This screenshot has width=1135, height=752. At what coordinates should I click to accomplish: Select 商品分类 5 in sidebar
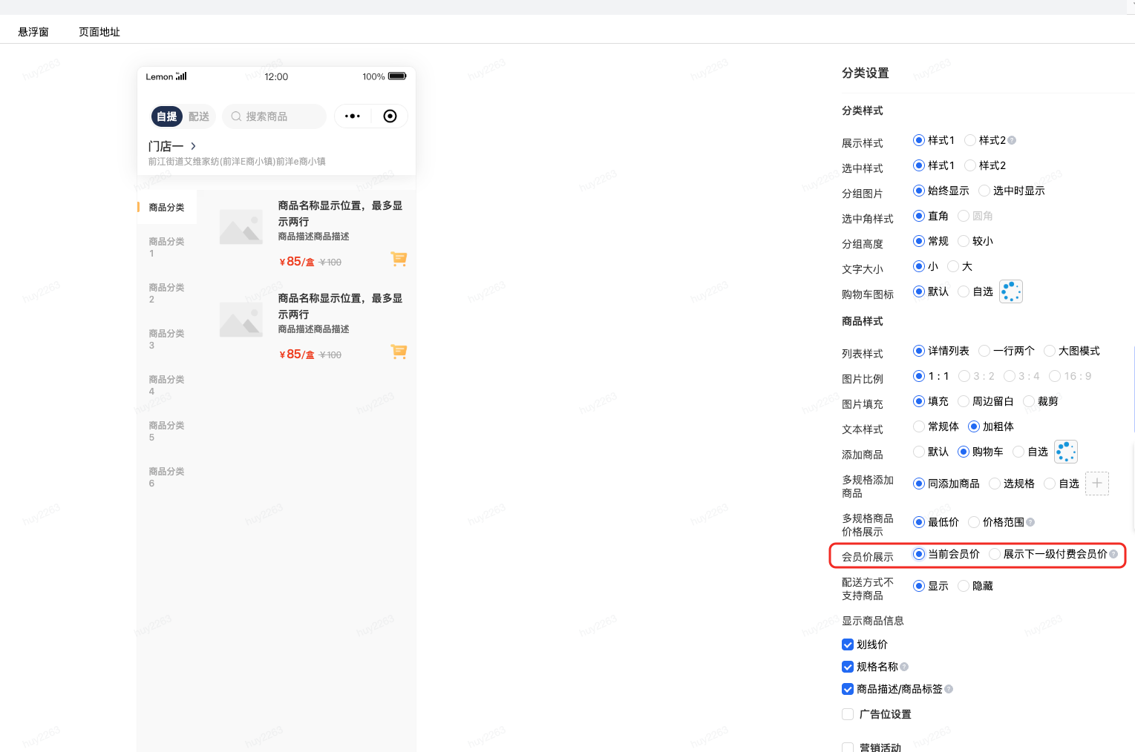tap(167, 432)
